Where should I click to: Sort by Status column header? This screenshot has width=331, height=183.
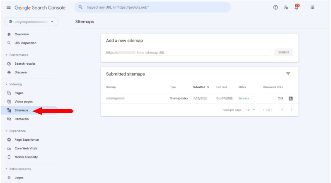[242, 87]
